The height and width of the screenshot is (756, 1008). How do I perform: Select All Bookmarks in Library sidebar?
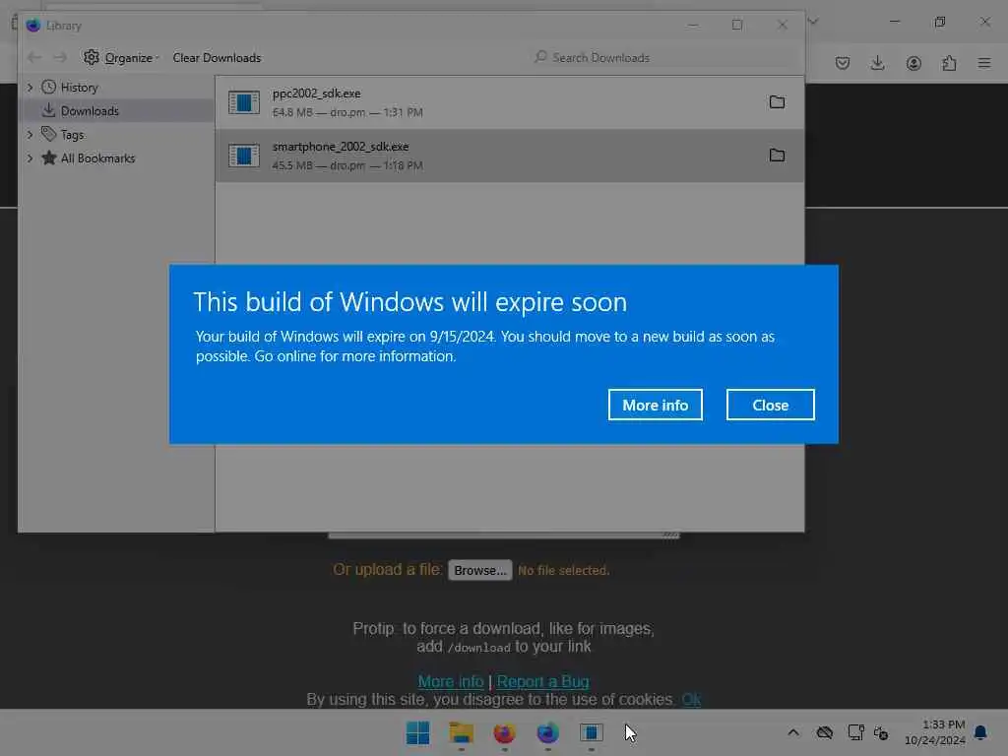(x=97, y=158)
